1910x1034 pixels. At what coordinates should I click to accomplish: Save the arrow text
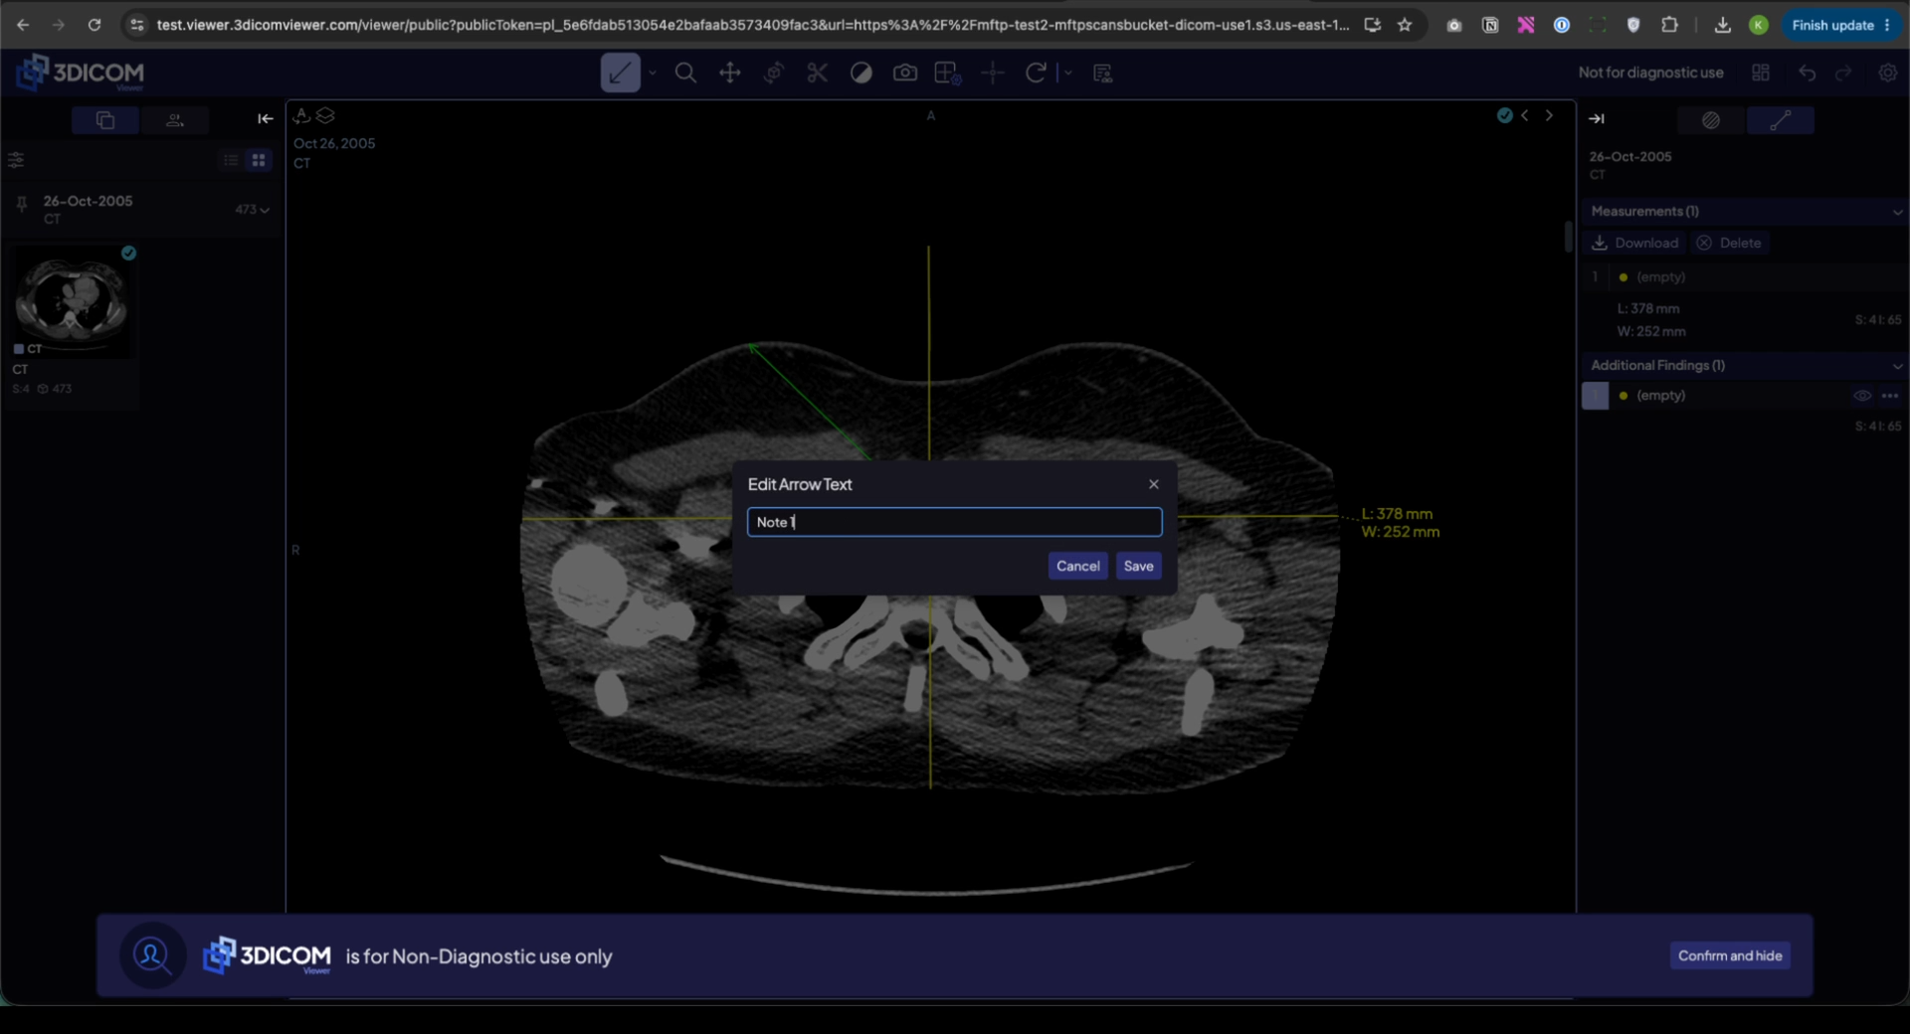pos(1138,566)
